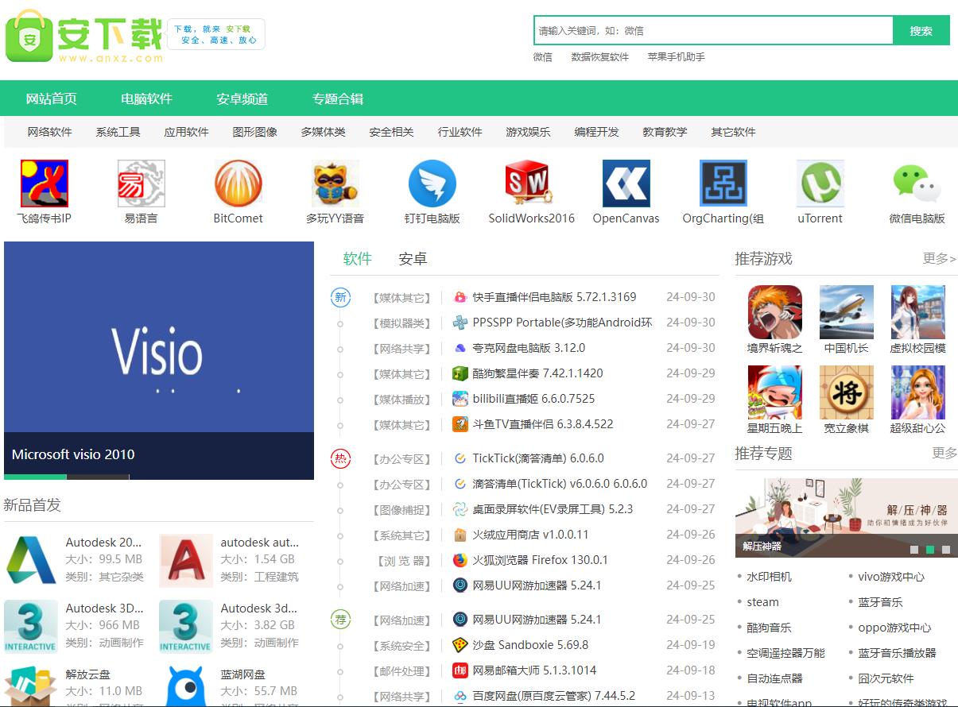958x707 pixels.
Task: Click the bilibili直播姬 list icon
Action: point(460,399)
